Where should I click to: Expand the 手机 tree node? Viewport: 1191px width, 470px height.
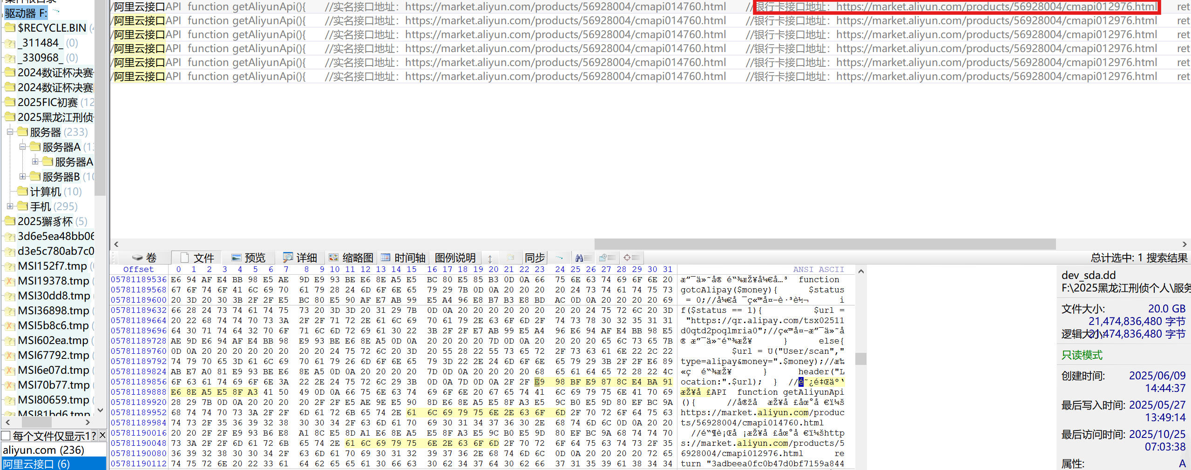[10, 206]
